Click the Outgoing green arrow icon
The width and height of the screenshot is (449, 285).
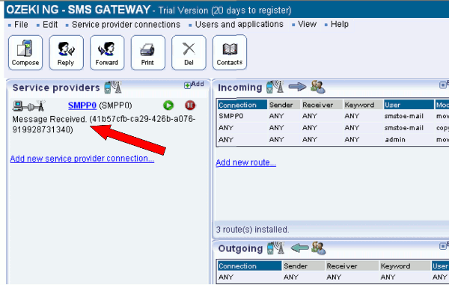click(x=299, y=248)
